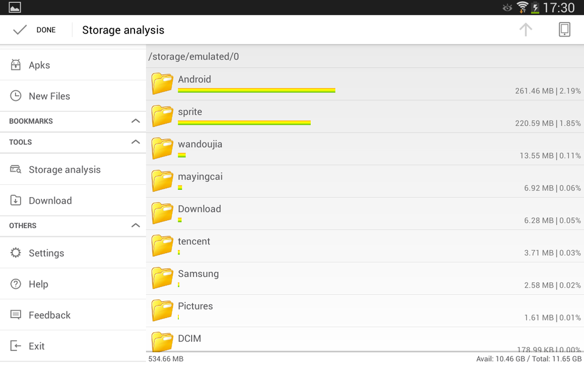Image resolution: width=584 pixels, height=365 pixels.
Task: Tap the gallery icon in the status bar
Action: click(x=13, y=7)
